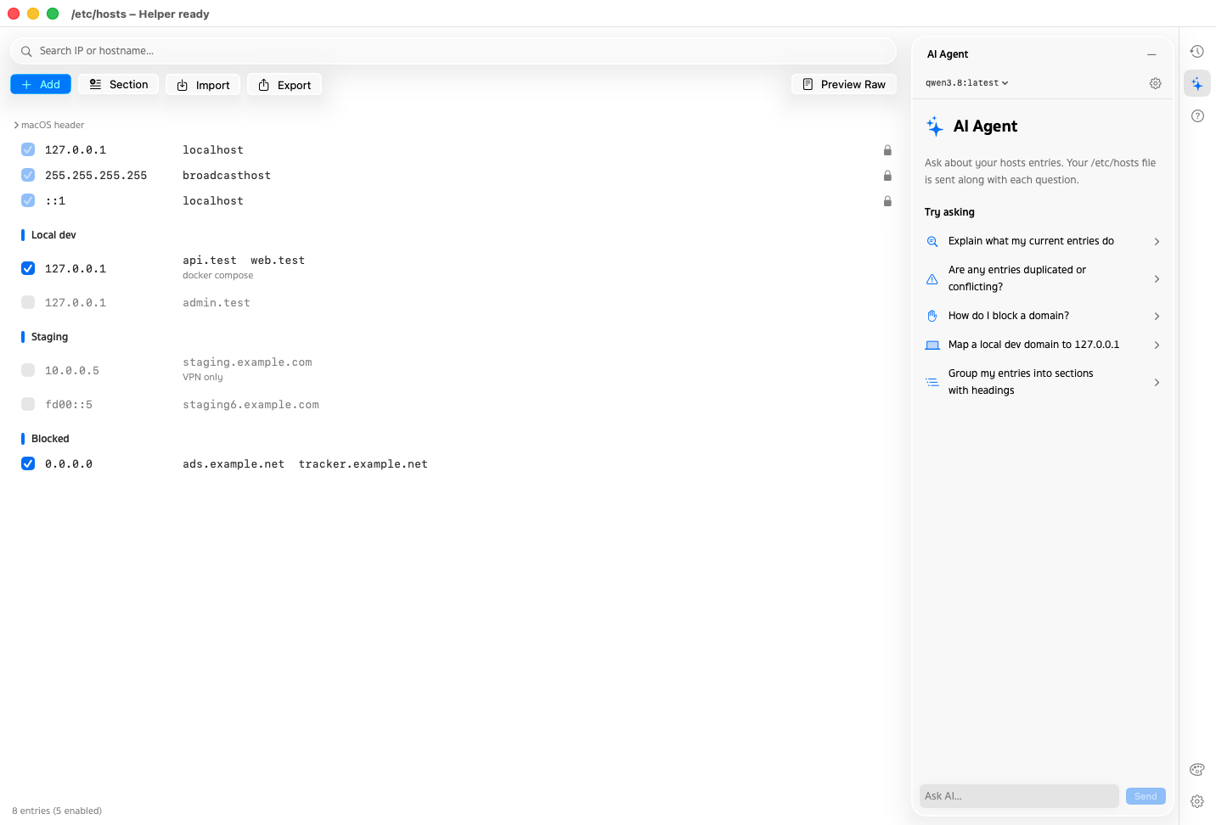Enable the staging6.example.com entry checkbox

pyautogui.click(x=28, y=404)
